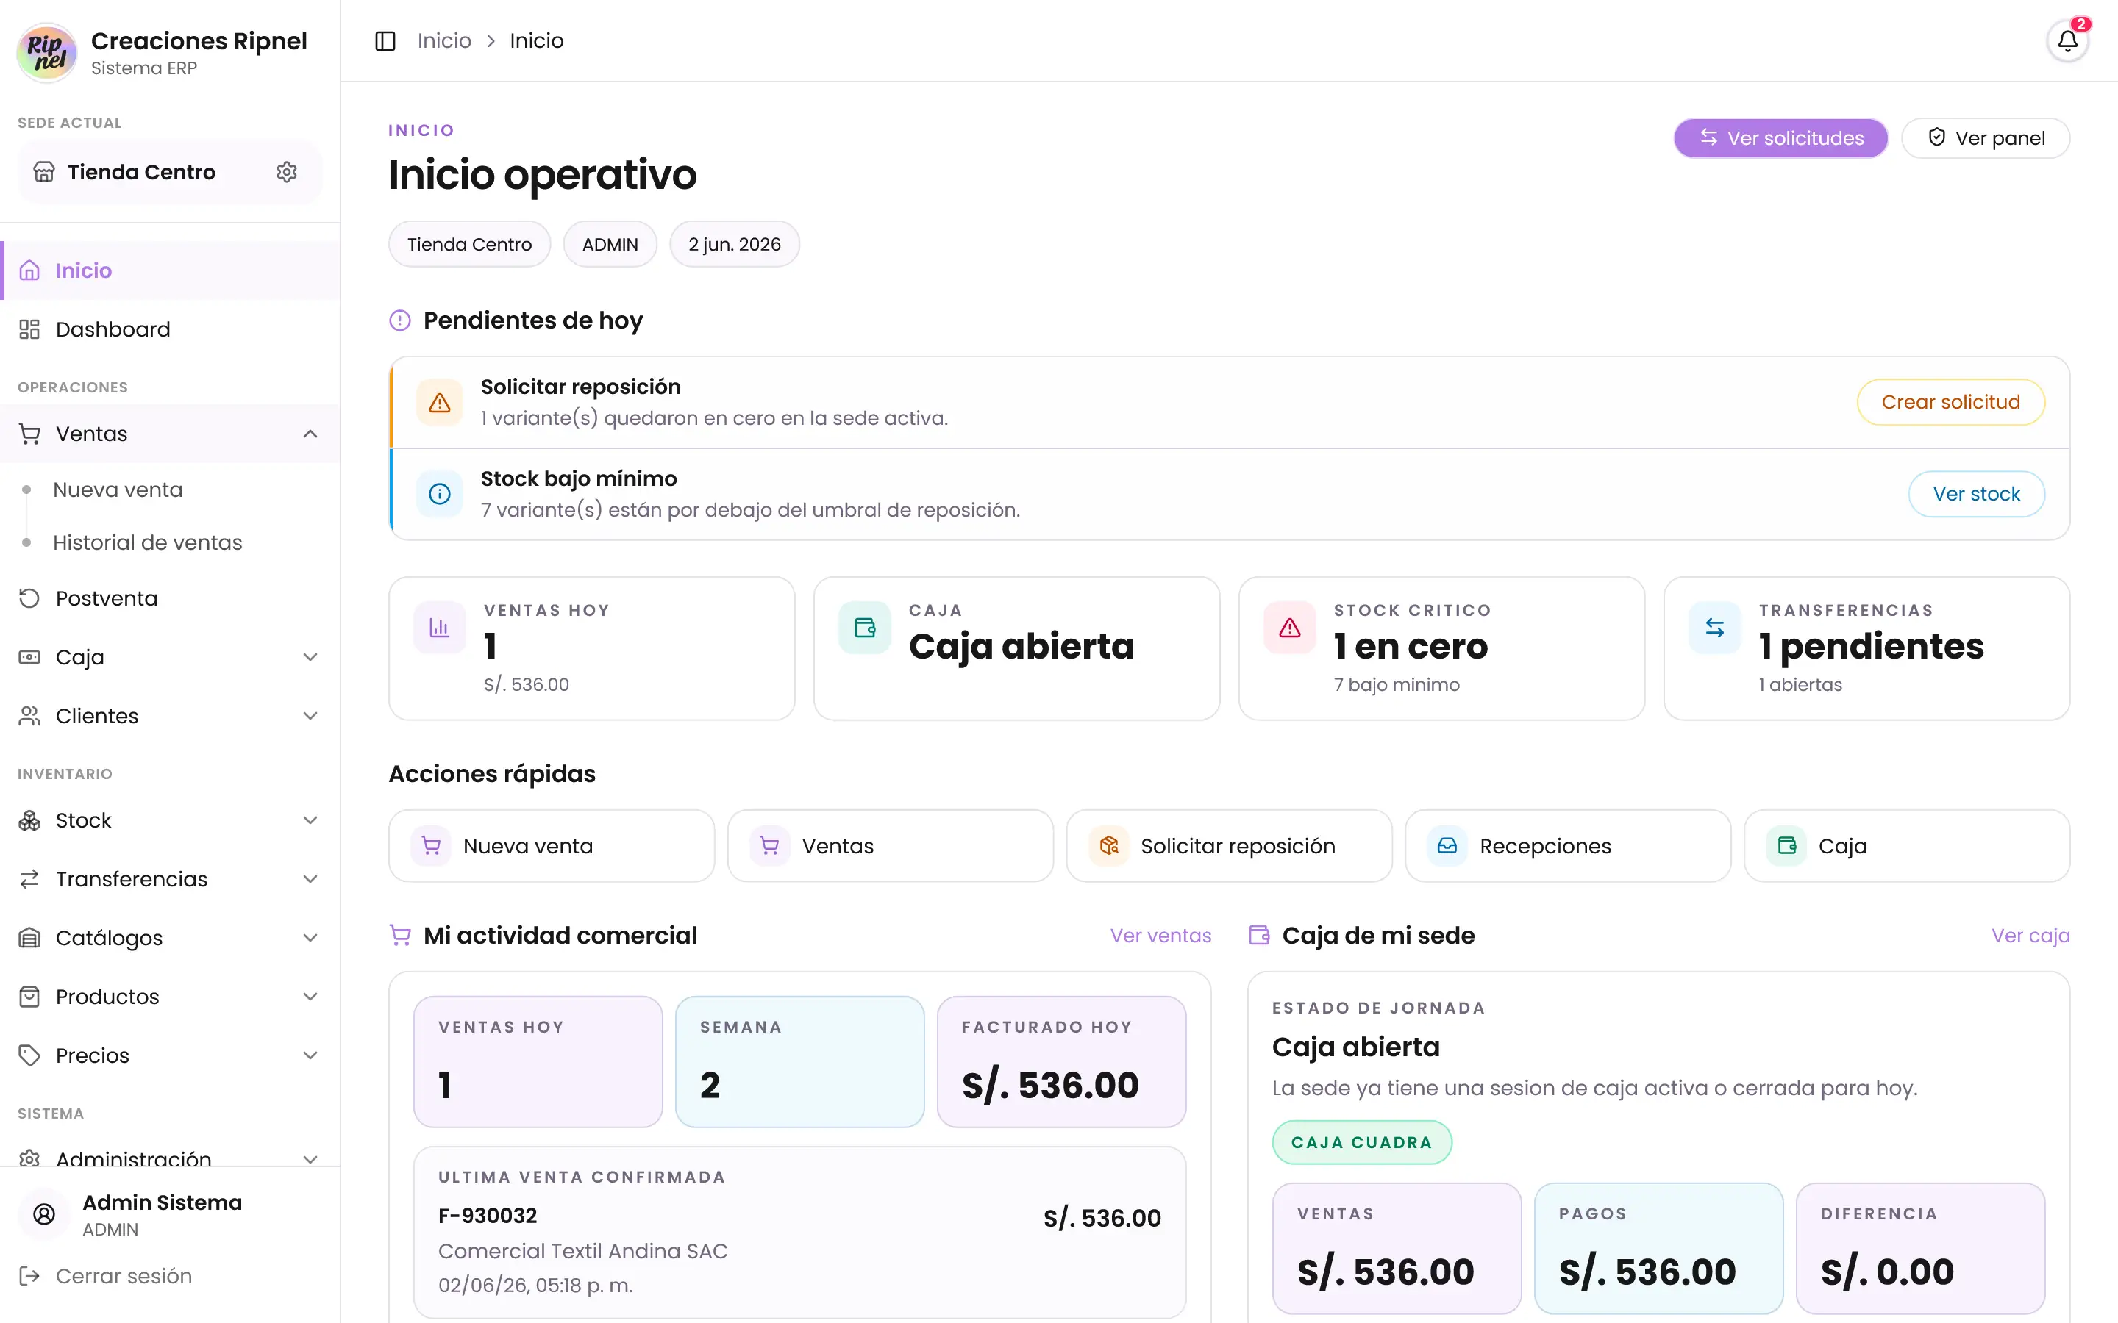Viewport: 2118px width, 1323px height.
Task: Click the Postventa return icon in sidebar
Action: coord(29,598)
